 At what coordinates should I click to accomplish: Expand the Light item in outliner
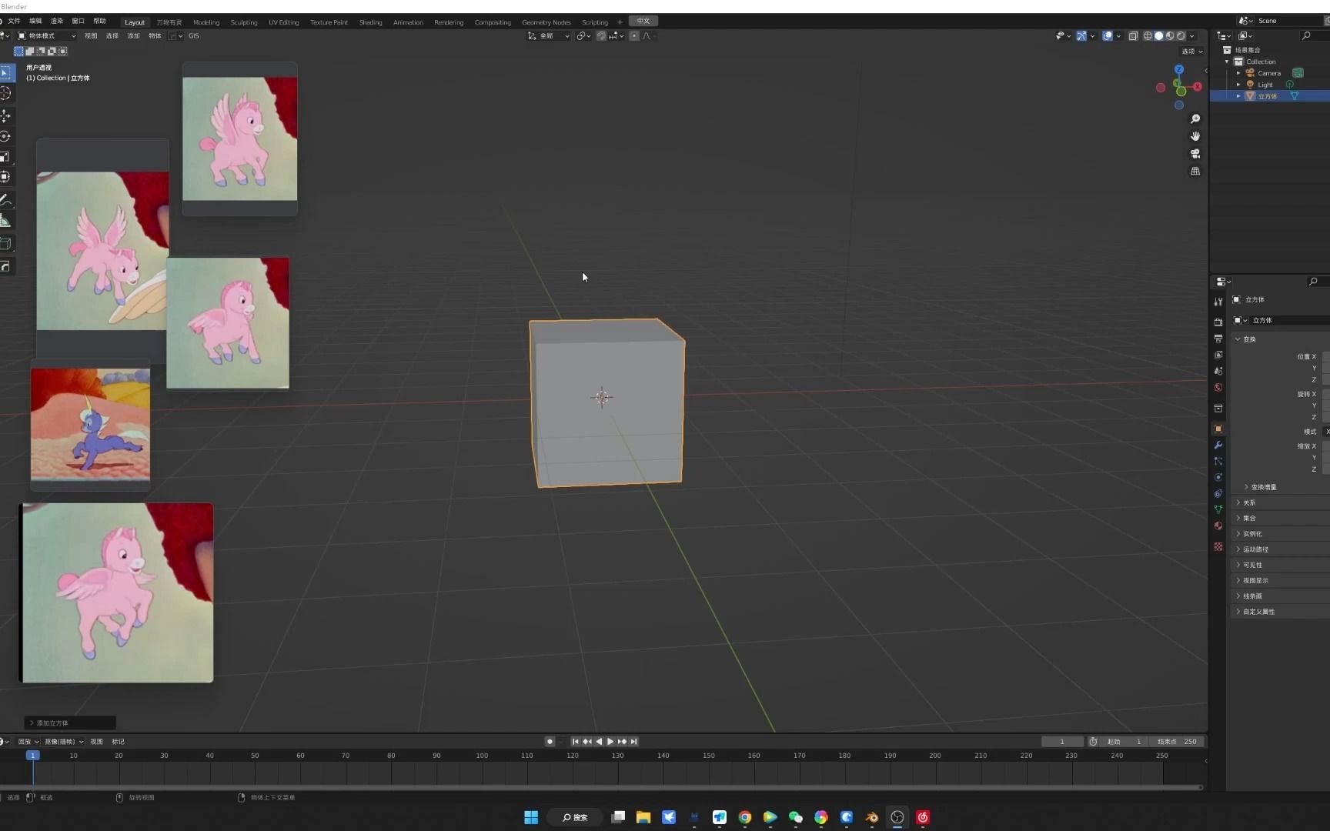(x=1238, y=85)
